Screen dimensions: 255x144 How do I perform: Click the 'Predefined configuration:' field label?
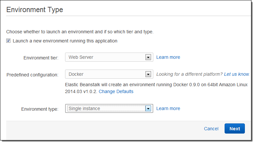tap(32, 75)
